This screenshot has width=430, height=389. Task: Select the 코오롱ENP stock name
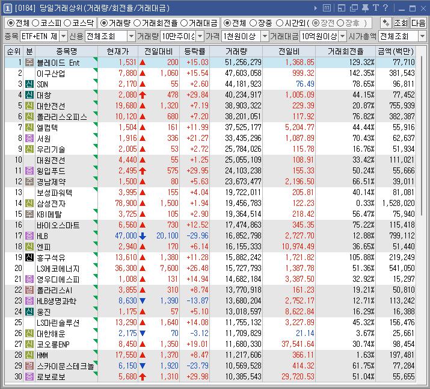tap(53, 344)
